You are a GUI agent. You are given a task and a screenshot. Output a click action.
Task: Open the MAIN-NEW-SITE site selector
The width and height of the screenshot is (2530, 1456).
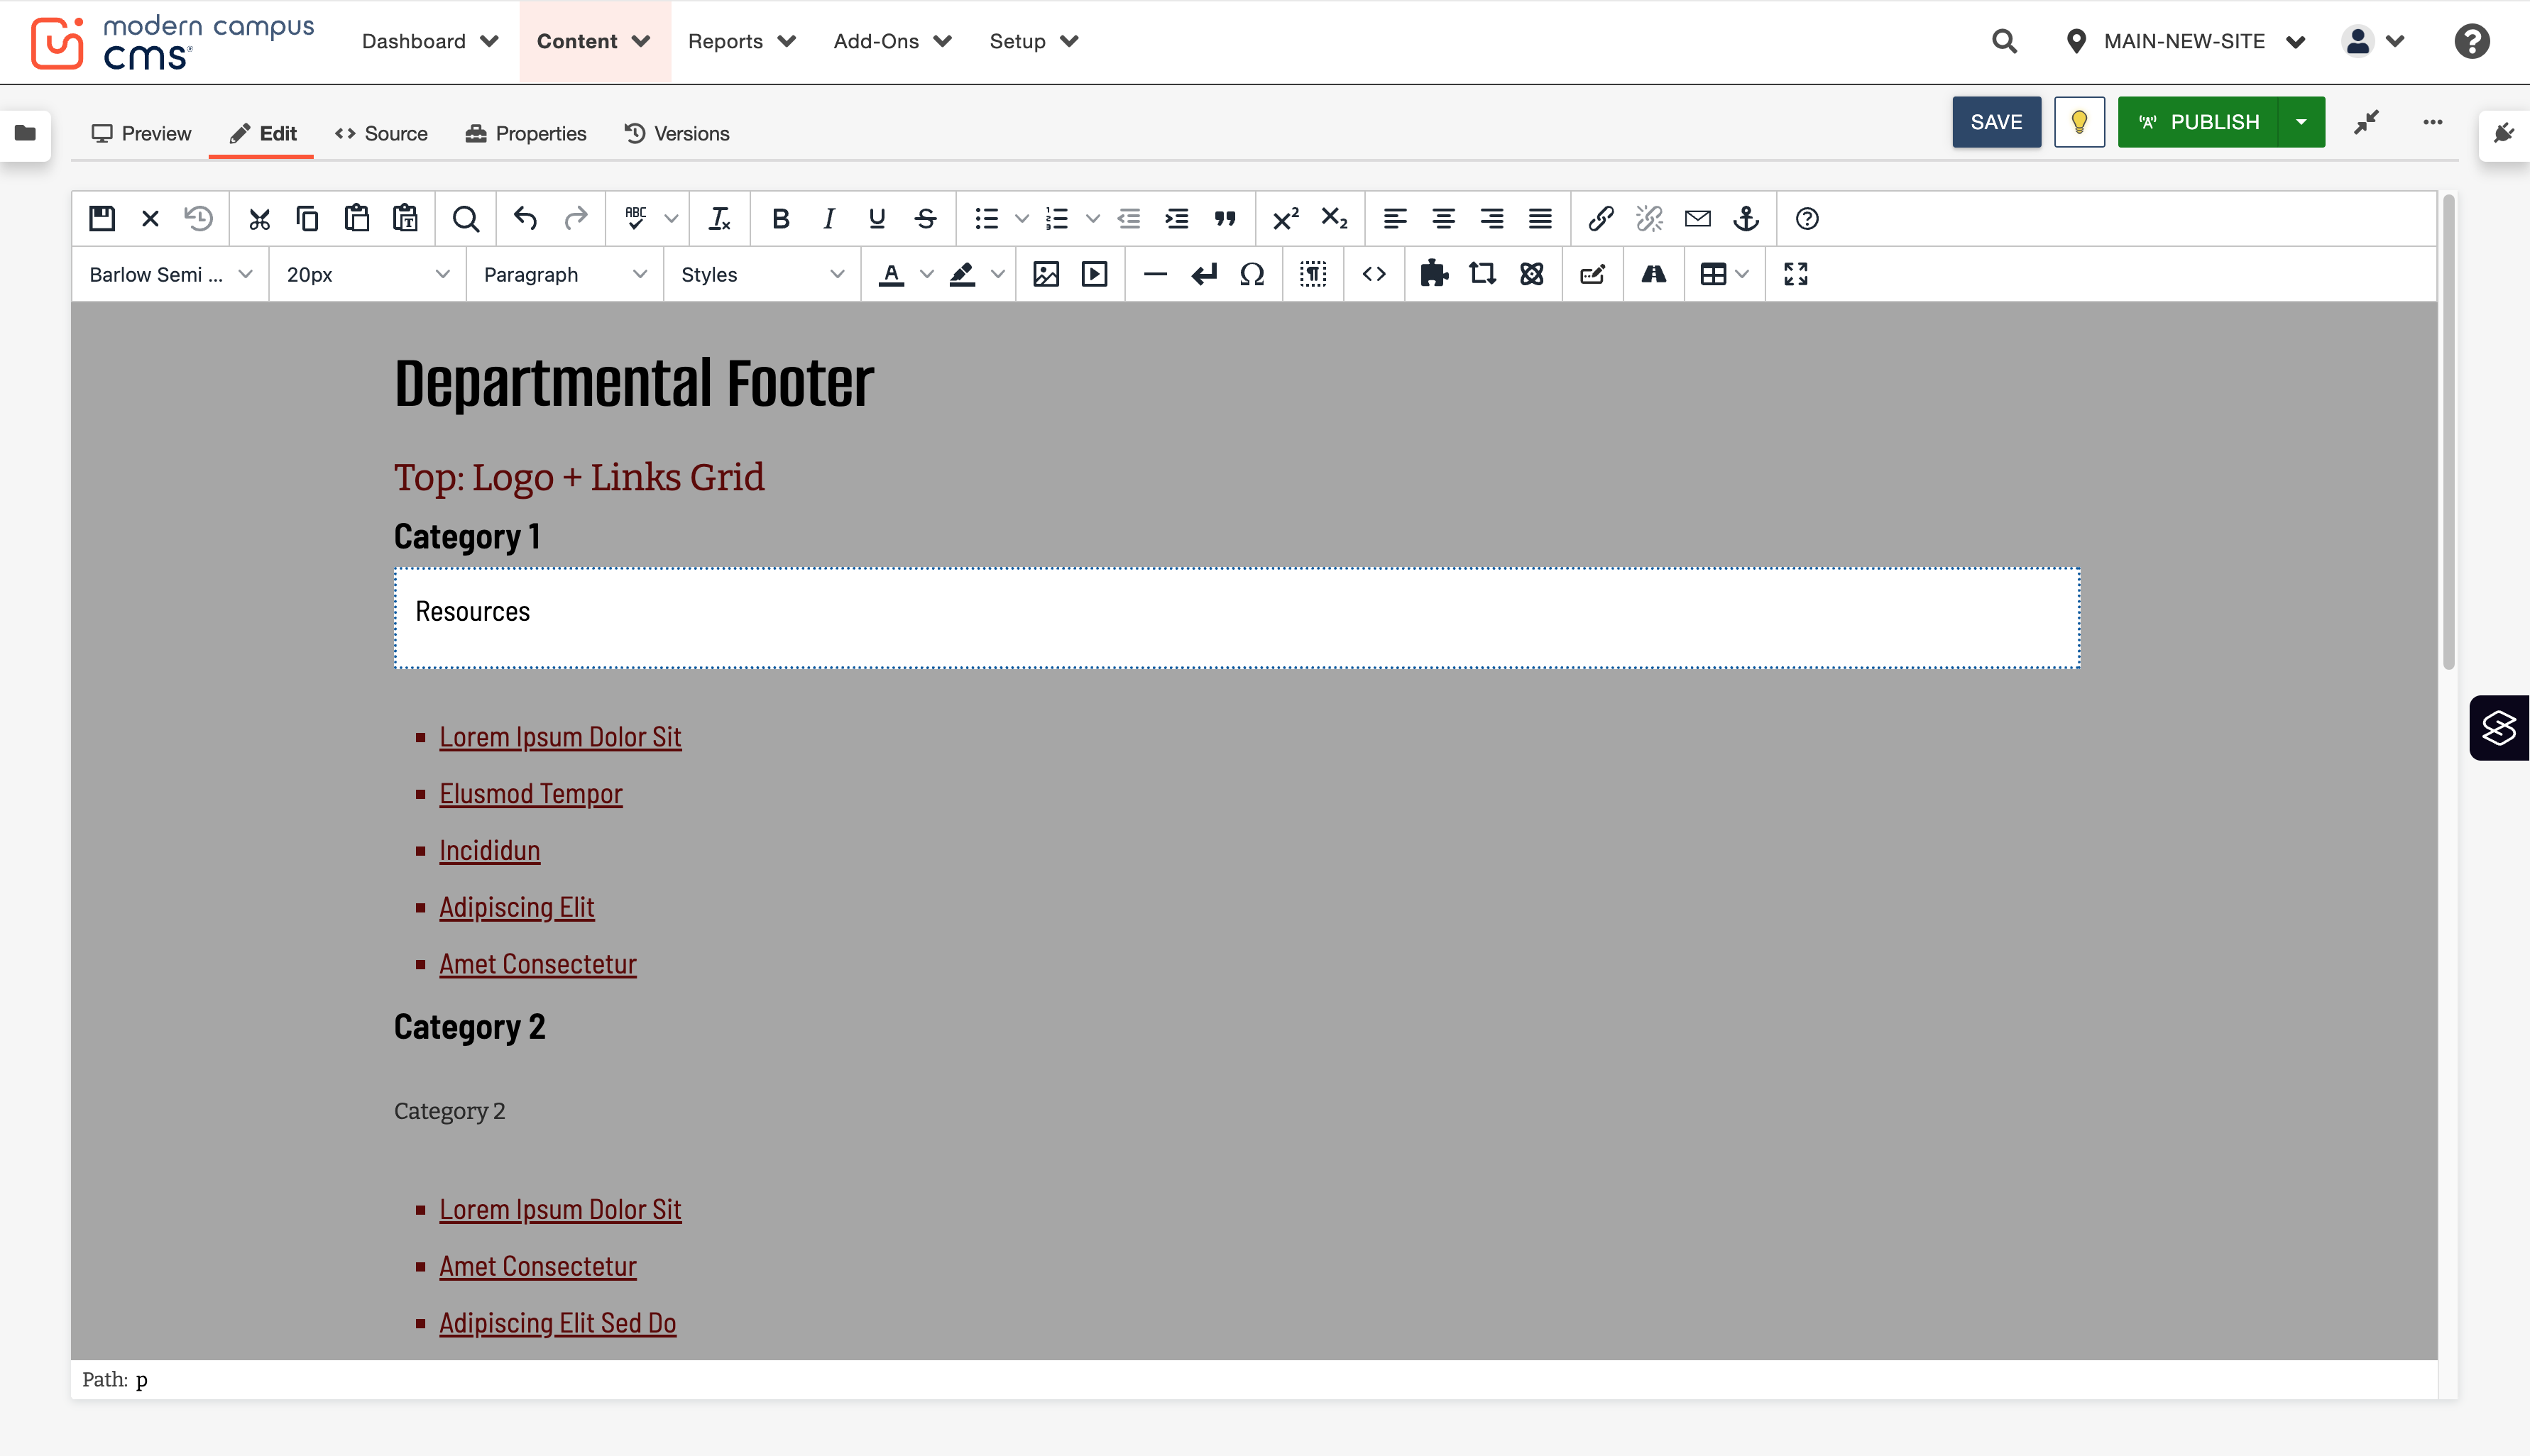pos(2185,41)
